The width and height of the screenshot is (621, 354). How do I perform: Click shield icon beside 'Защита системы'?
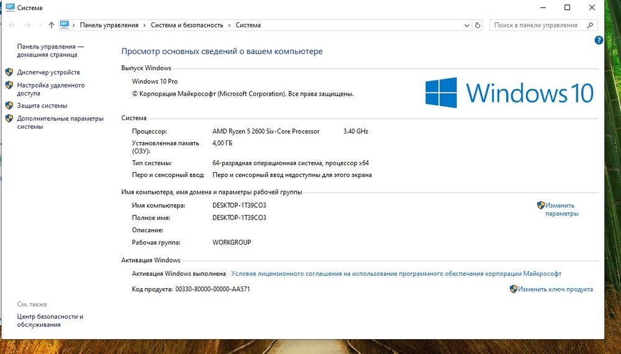[x=9, y=106]
